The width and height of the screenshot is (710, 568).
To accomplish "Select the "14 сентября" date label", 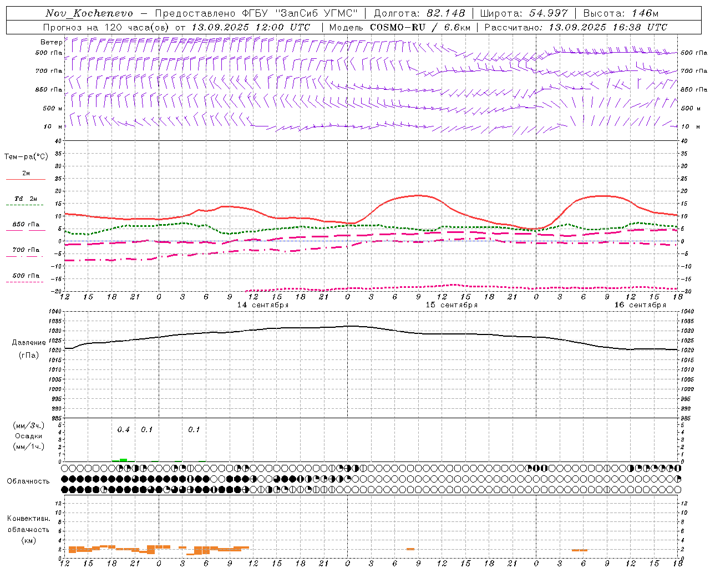I will pos(263,305).
